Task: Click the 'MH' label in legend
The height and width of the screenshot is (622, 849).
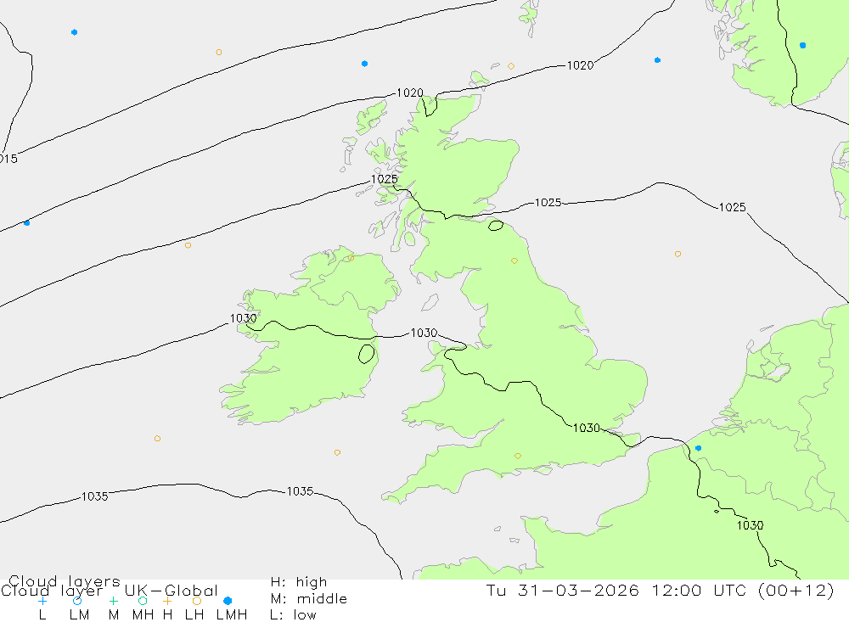Action: click(x=143, y=615)
